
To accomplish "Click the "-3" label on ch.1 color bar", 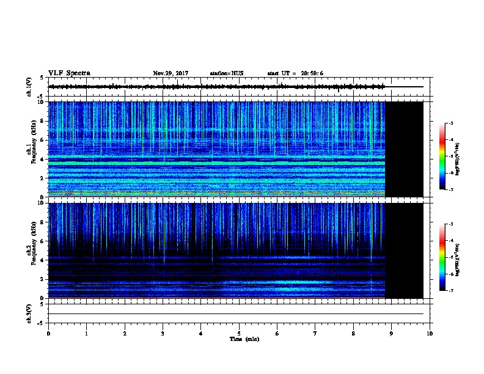I will tap(450, 123).
